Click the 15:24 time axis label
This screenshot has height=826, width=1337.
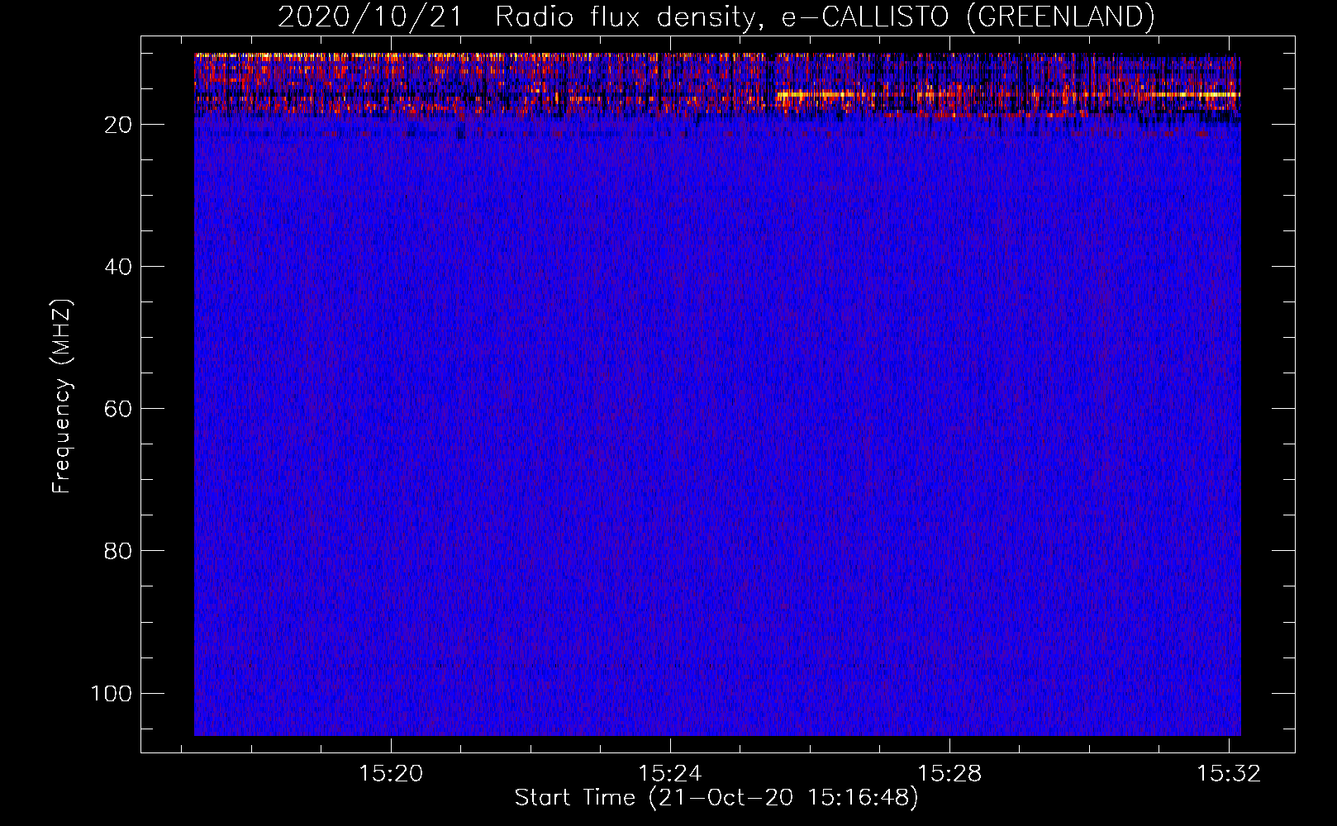(670, 773)
